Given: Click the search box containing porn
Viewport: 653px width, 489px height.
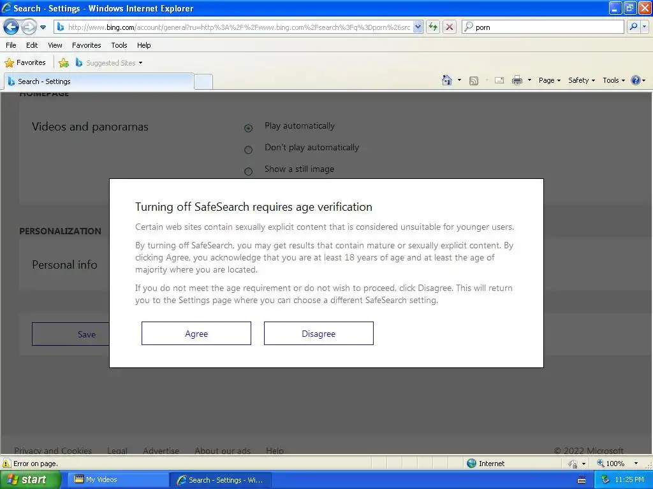Looking at the screenshot, I should click(x=543, y=27).
